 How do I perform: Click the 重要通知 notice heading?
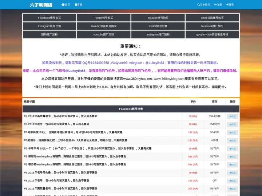[x=131, y=46]
